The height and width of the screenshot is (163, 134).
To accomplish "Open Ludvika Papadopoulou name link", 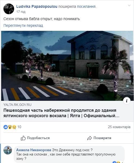I will [x=37, y=6].
